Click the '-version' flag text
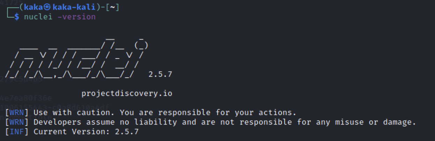 tap(76, 17)
